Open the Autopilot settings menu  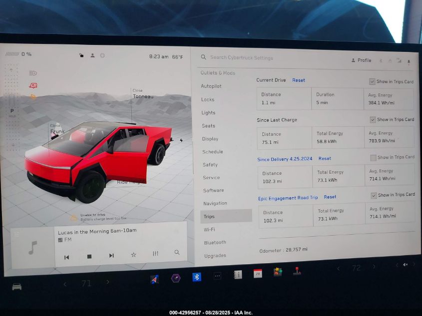(211, 86)
